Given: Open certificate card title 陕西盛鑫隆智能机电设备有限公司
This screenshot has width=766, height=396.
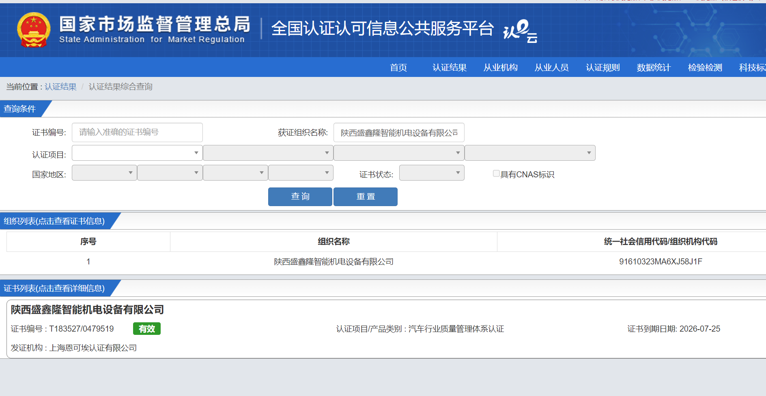Looking at the screenshot, I should pos(87,310).
